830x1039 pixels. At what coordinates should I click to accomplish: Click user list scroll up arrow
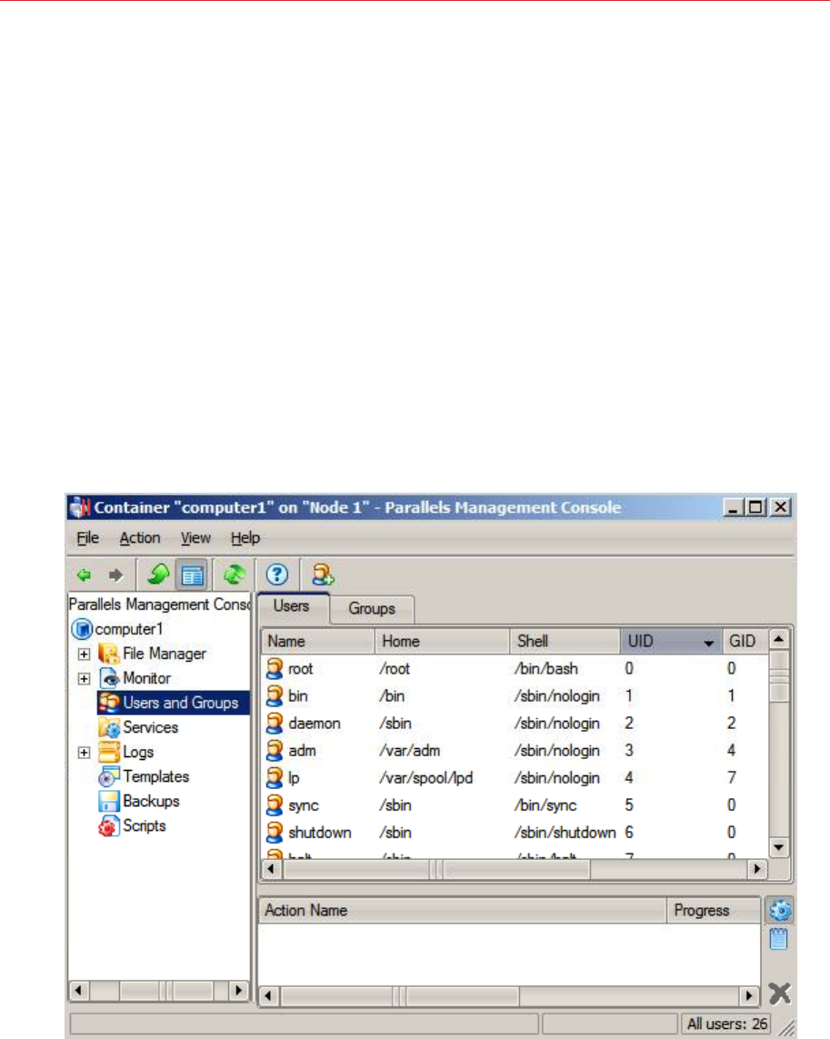779,639
